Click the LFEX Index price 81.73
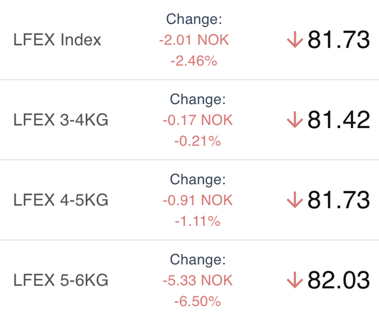Screen dimensions: 379x317 [x=338, y=40]
